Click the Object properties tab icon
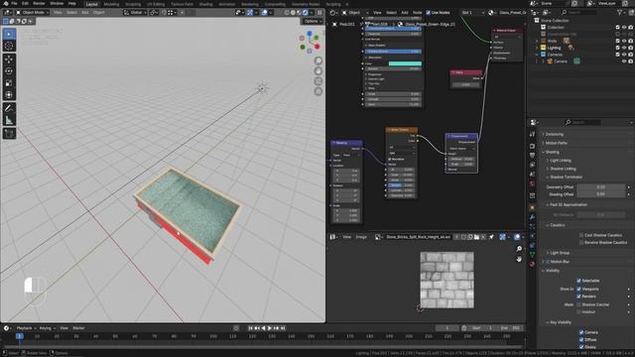The image size is (635, 357). 532,207
